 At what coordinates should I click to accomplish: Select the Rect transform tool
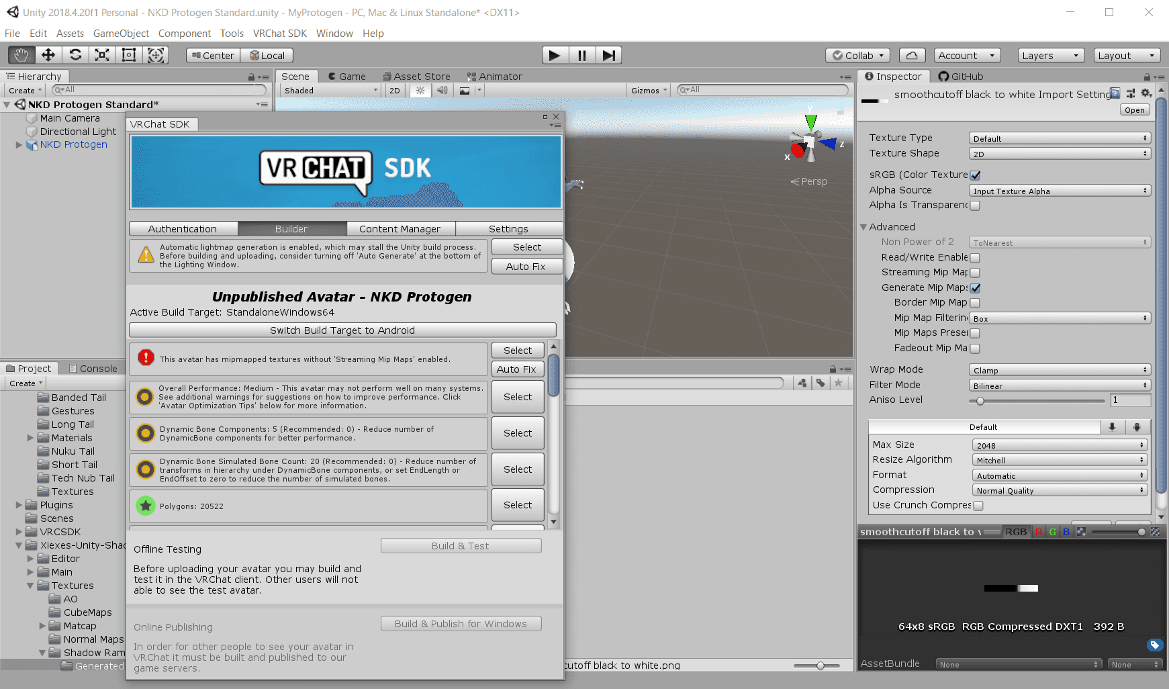129,55
